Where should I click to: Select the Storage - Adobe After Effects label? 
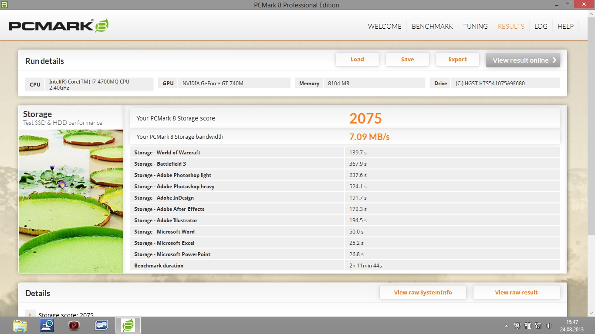tap(169, 209)
